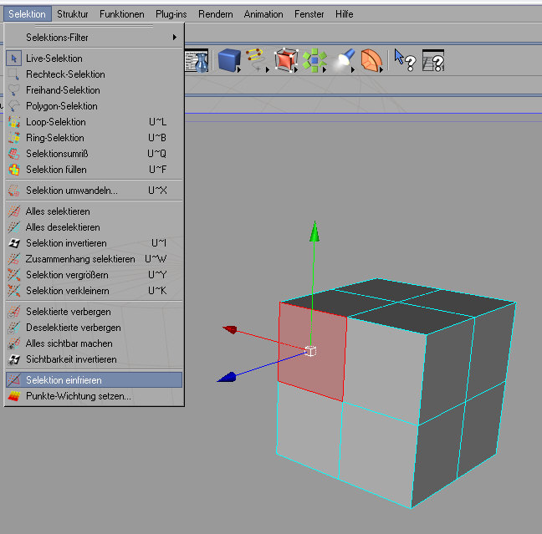
Task: Choose Live-Selektion from the menu
Action: 94,58
